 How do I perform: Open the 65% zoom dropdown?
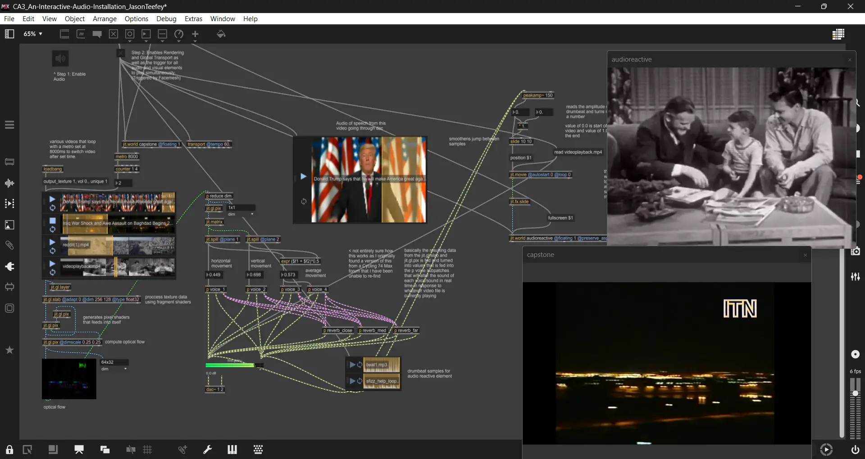tap(33, 34)
